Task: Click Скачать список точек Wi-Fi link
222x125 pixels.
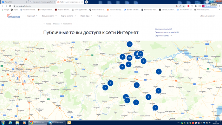Action: pyautogui.click(x=166, y=32)
